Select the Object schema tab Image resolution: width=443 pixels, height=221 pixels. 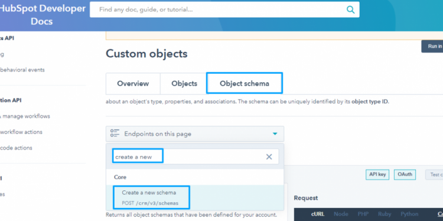(245, 84)
